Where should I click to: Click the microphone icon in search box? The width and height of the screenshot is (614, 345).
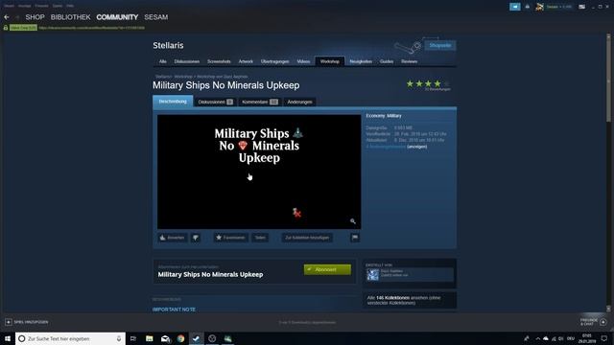(119, 338)
